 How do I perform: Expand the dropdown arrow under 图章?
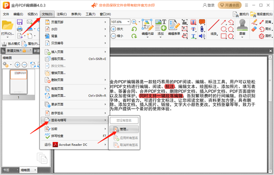242,37
